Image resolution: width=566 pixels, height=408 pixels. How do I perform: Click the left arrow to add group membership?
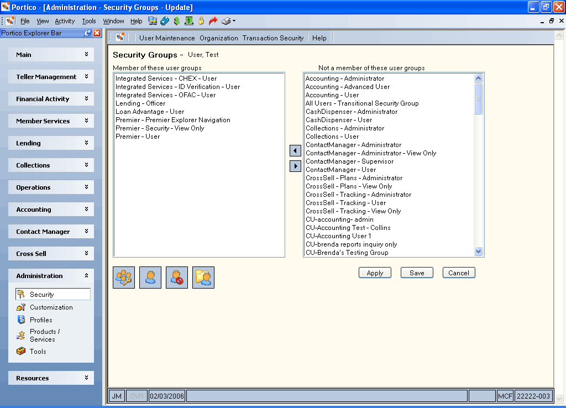tap(295, 150)
